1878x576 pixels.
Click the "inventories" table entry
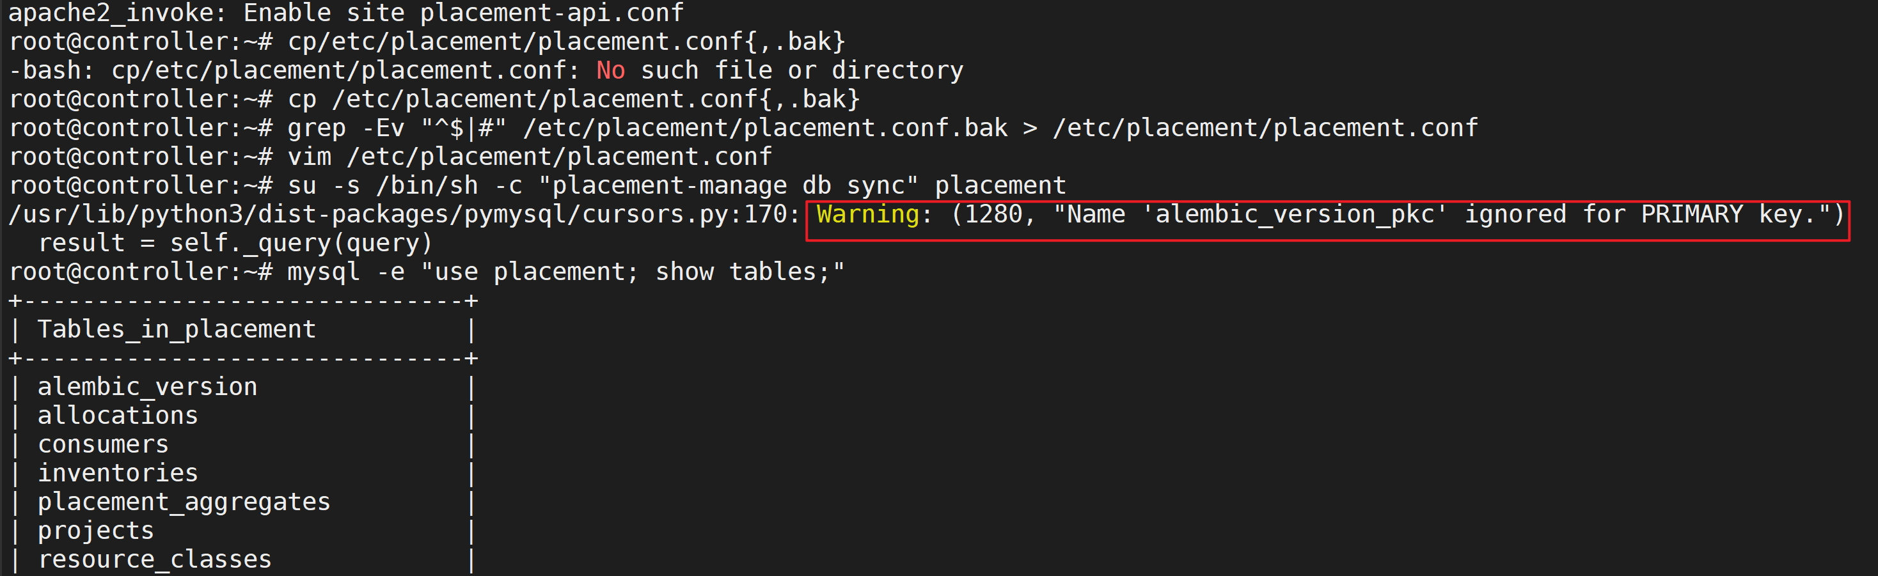pyautogui.click(x=118, y=472)
